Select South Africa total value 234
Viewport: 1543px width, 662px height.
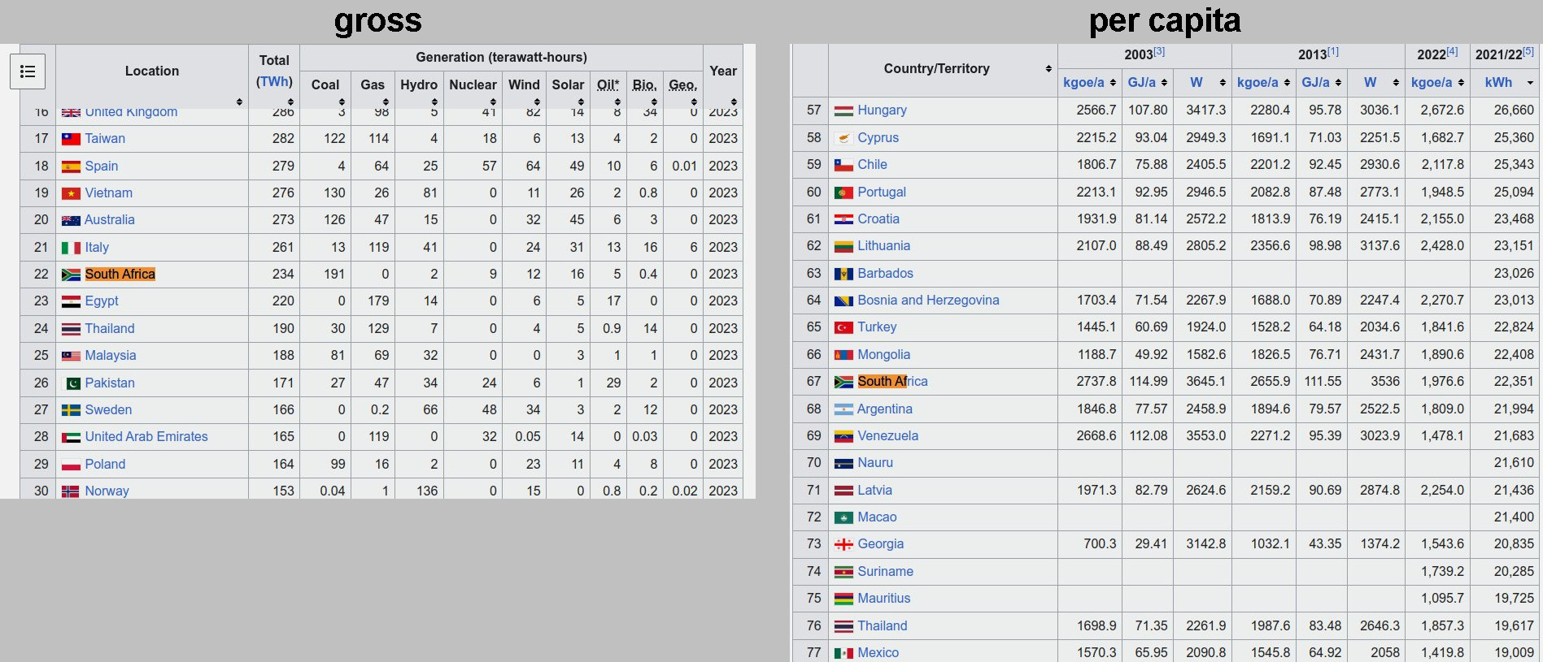click(283, 275)
